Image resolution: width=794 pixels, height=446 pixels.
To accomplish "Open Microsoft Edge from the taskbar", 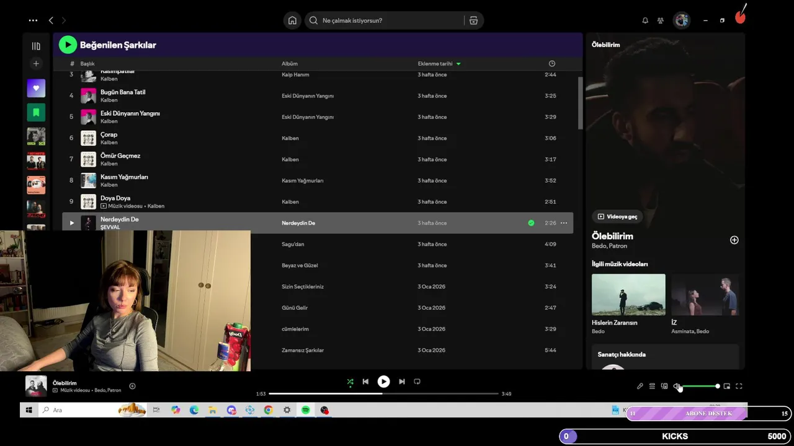I will (194, 410).
